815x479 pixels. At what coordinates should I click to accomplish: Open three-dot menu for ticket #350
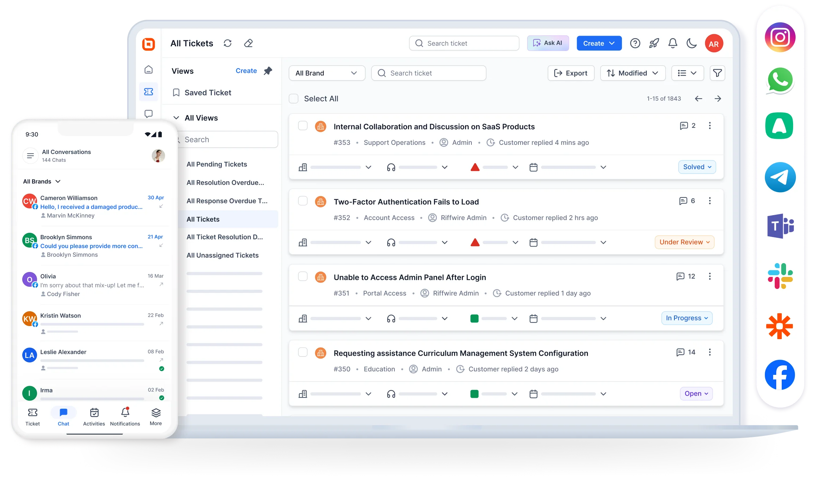710,352
